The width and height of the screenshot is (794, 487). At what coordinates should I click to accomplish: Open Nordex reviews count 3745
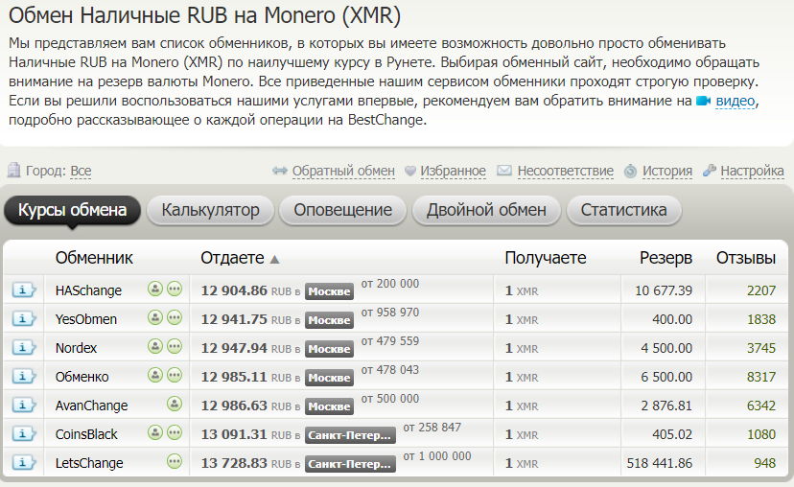pos(761,348)
